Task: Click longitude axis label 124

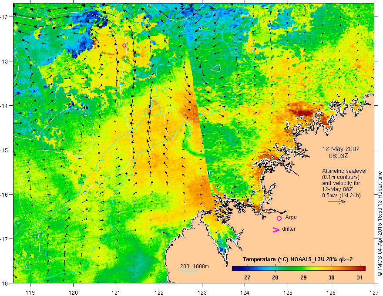Action: [245, 293]
